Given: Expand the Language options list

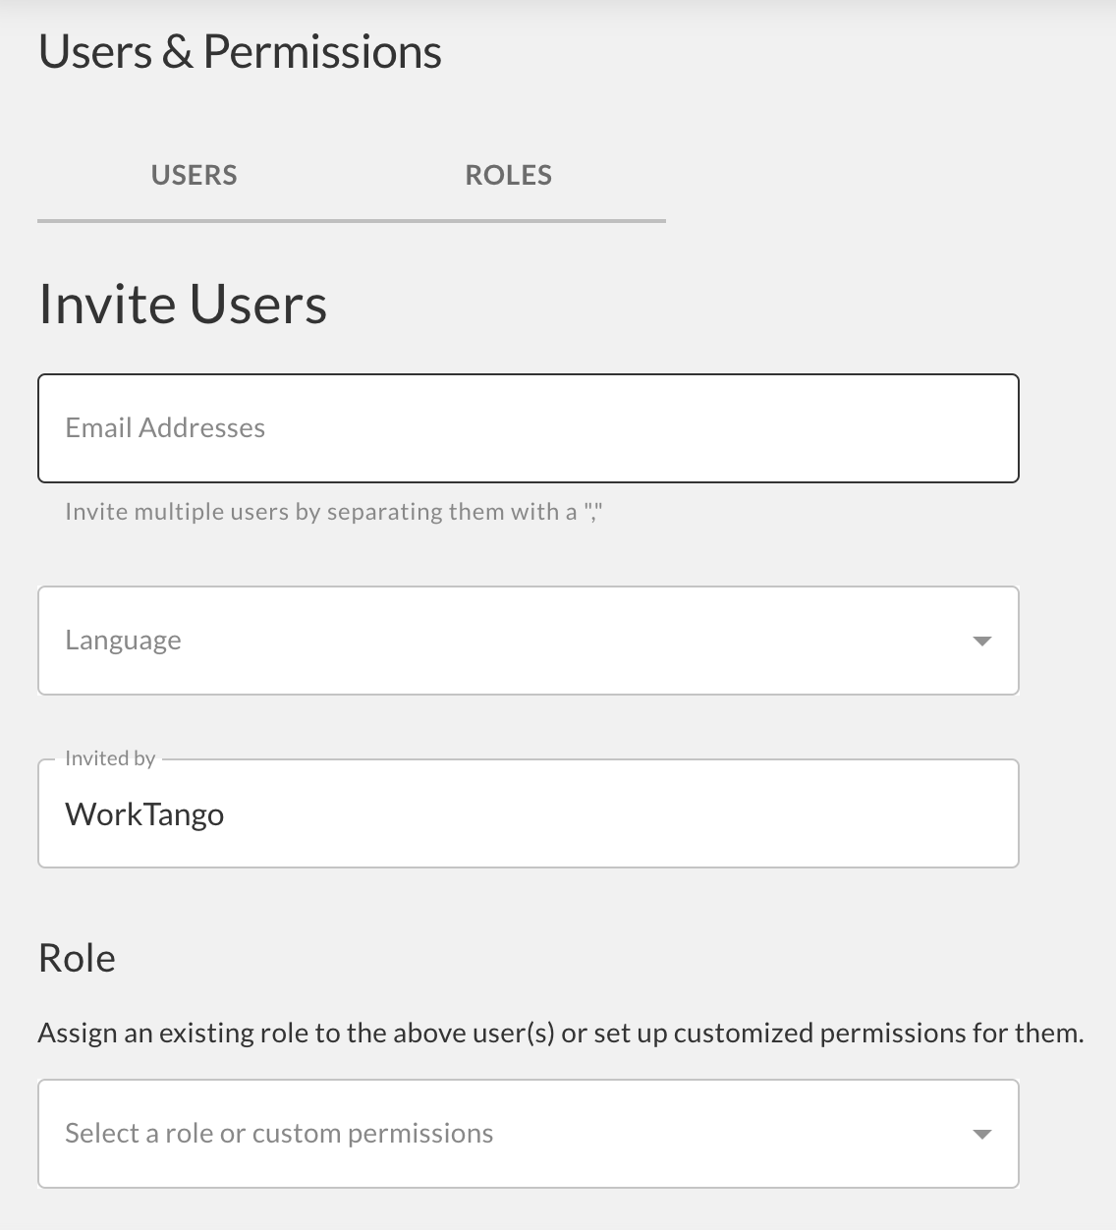Looking at the screenshot, I should pos(980,641).
